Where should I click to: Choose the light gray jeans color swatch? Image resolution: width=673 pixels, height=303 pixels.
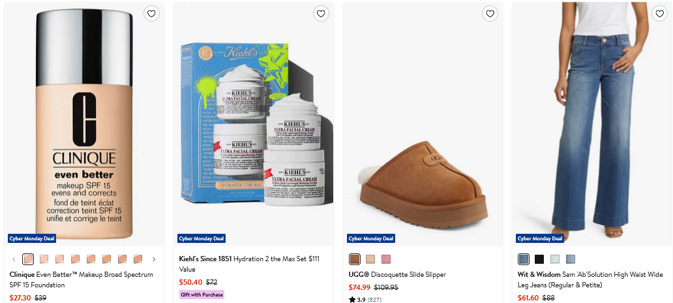point(555,259)
